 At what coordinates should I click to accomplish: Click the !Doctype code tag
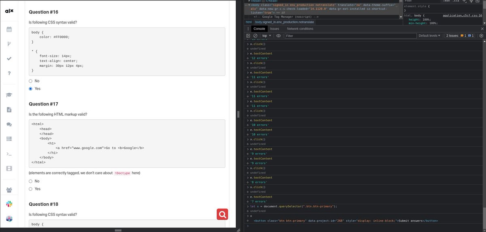tap(122, 173)
